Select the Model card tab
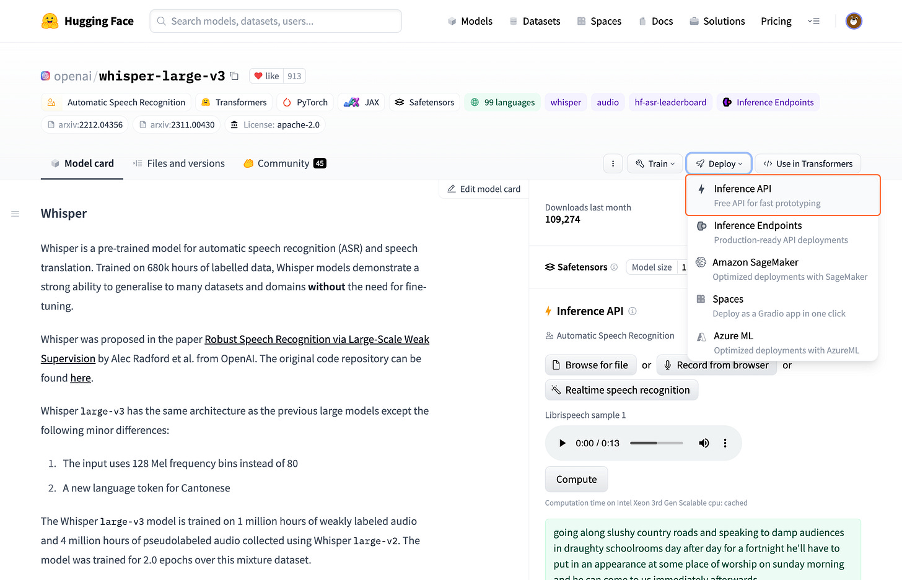 click(82, 163)
